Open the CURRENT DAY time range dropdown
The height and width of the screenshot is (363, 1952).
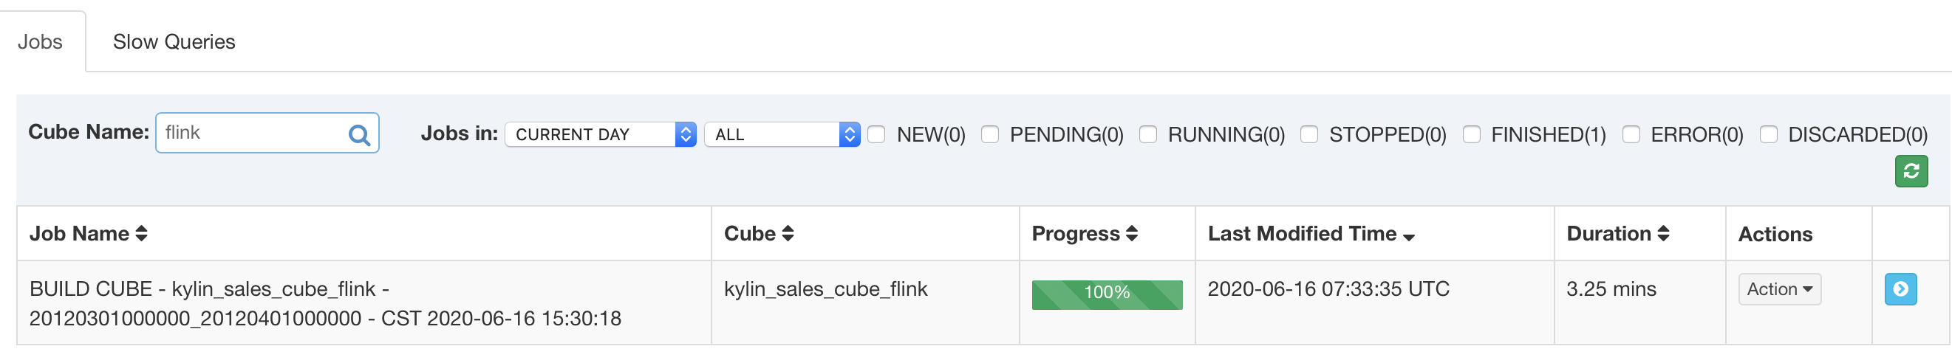point(600,134)
